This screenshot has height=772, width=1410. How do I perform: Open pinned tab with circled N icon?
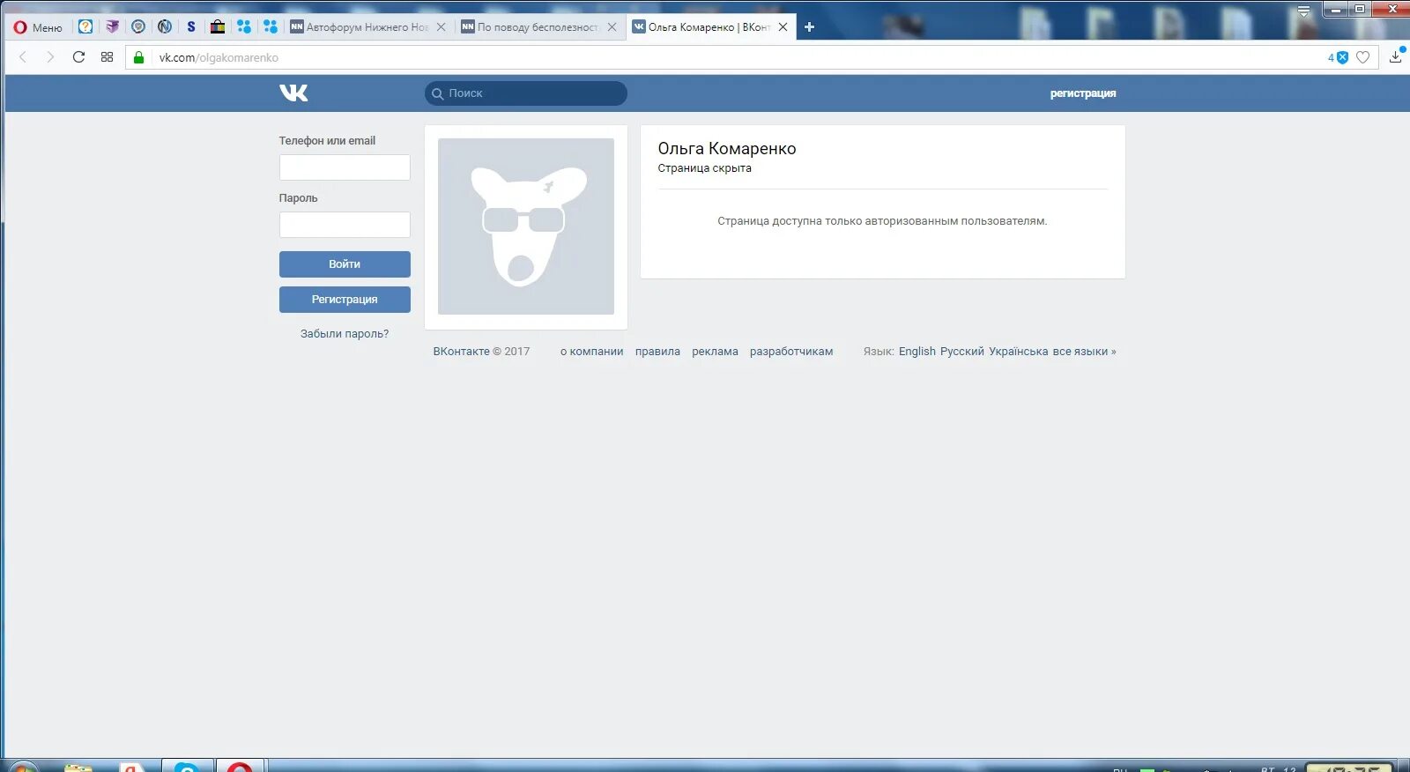[x=165, y=26]
